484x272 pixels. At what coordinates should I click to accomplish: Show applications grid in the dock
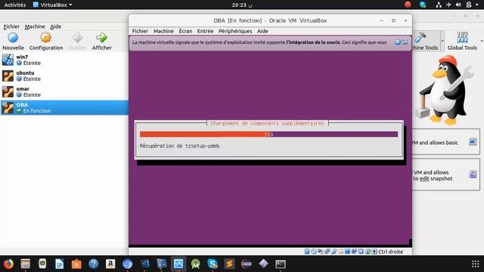(x=476, y=264)
